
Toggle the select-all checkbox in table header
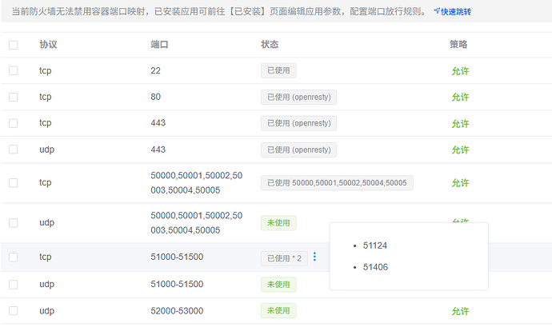tap(13, 45)
